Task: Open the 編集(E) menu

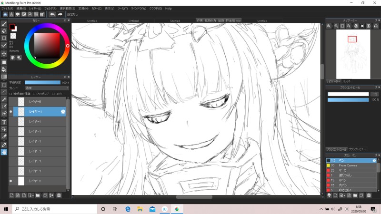Action: [x=21, y=9]
